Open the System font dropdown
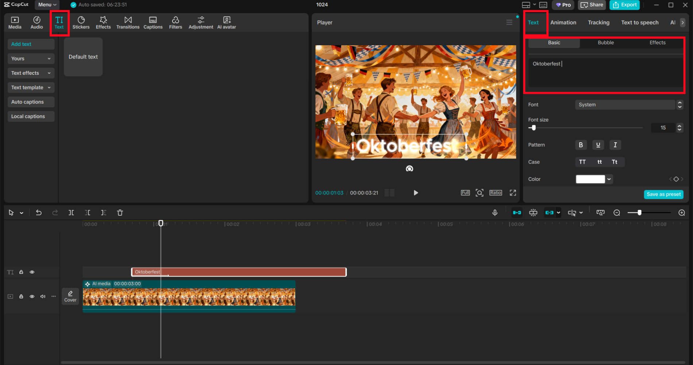The image size is (693, 365). click(625, 105)
